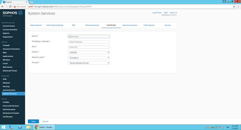Open VPN in sidebar
The width and height of the screenshot is (241, 130).
pos(4,79)
